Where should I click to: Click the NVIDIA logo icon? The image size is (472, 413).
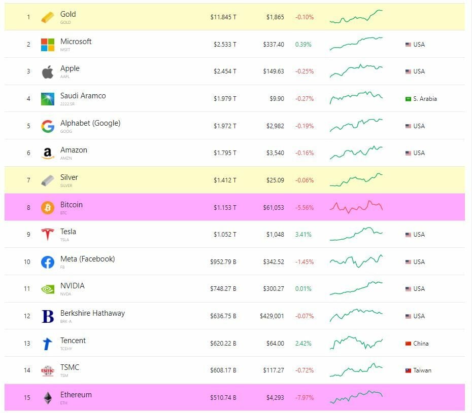(x=48, y=289)
